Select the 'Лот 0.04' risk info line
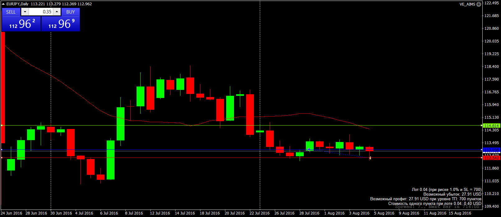 pos(447,189)
